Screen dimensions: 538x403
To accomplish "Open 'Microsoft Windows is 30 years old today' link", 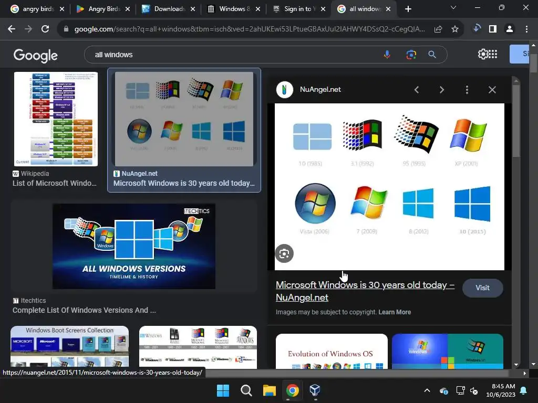I will (365, 291).
